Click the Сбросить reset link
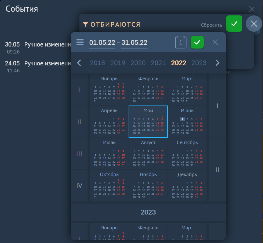The image size is (263, 243). 211,25
